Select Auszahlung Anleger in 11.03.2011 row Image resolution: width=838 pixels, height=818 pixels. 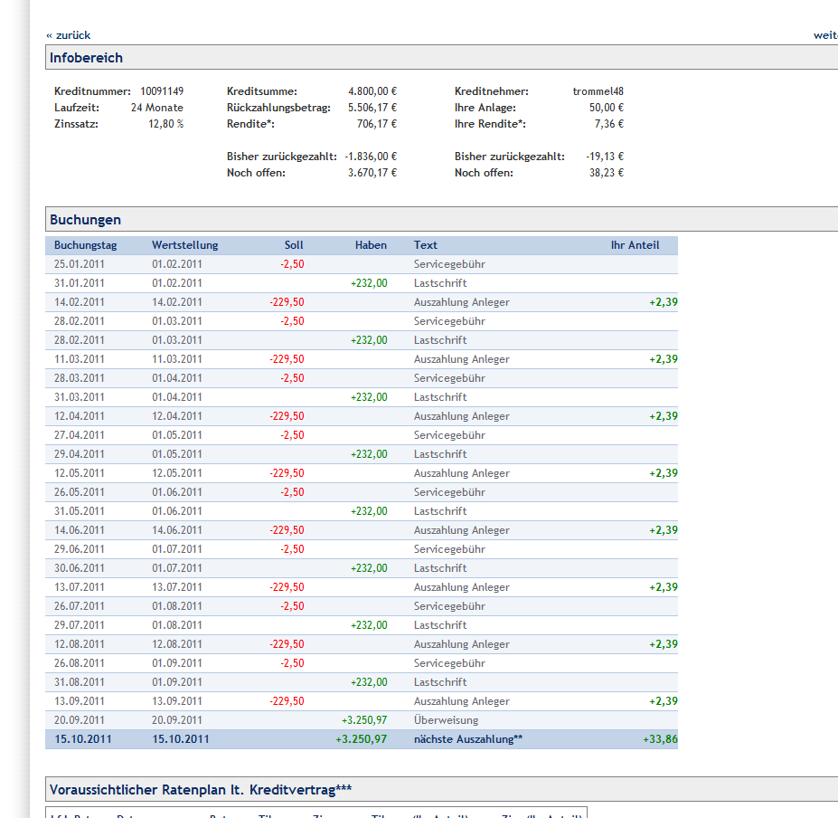(x=462, y=359)
